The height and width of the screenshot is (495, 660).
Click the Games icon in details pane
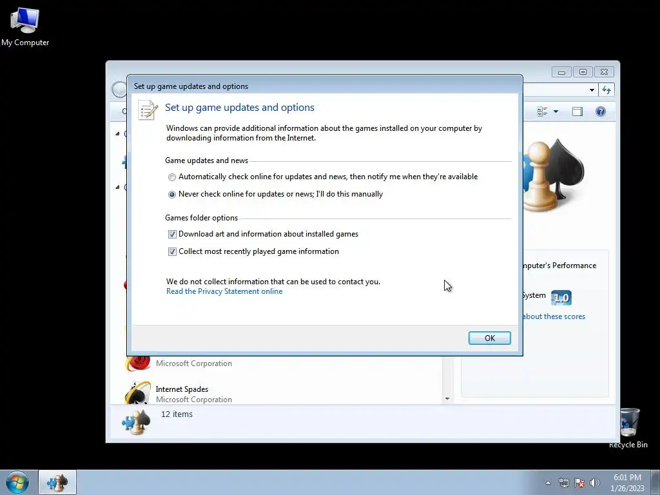point(137,422)
